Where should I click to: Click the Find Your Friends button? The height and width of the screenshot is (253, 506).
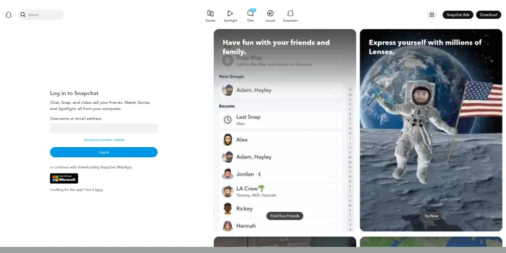coord(285,216)
